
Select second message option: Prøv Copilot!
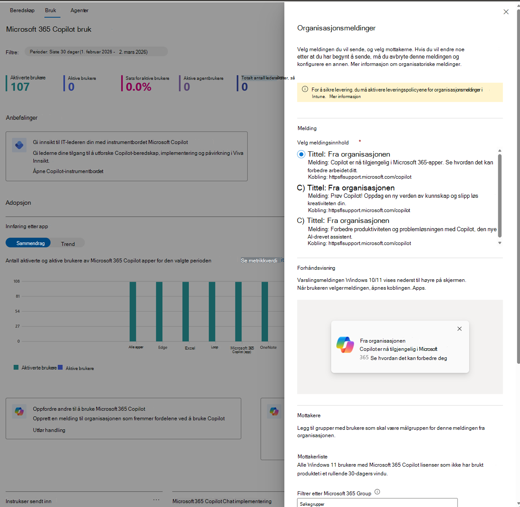(301, 188)
